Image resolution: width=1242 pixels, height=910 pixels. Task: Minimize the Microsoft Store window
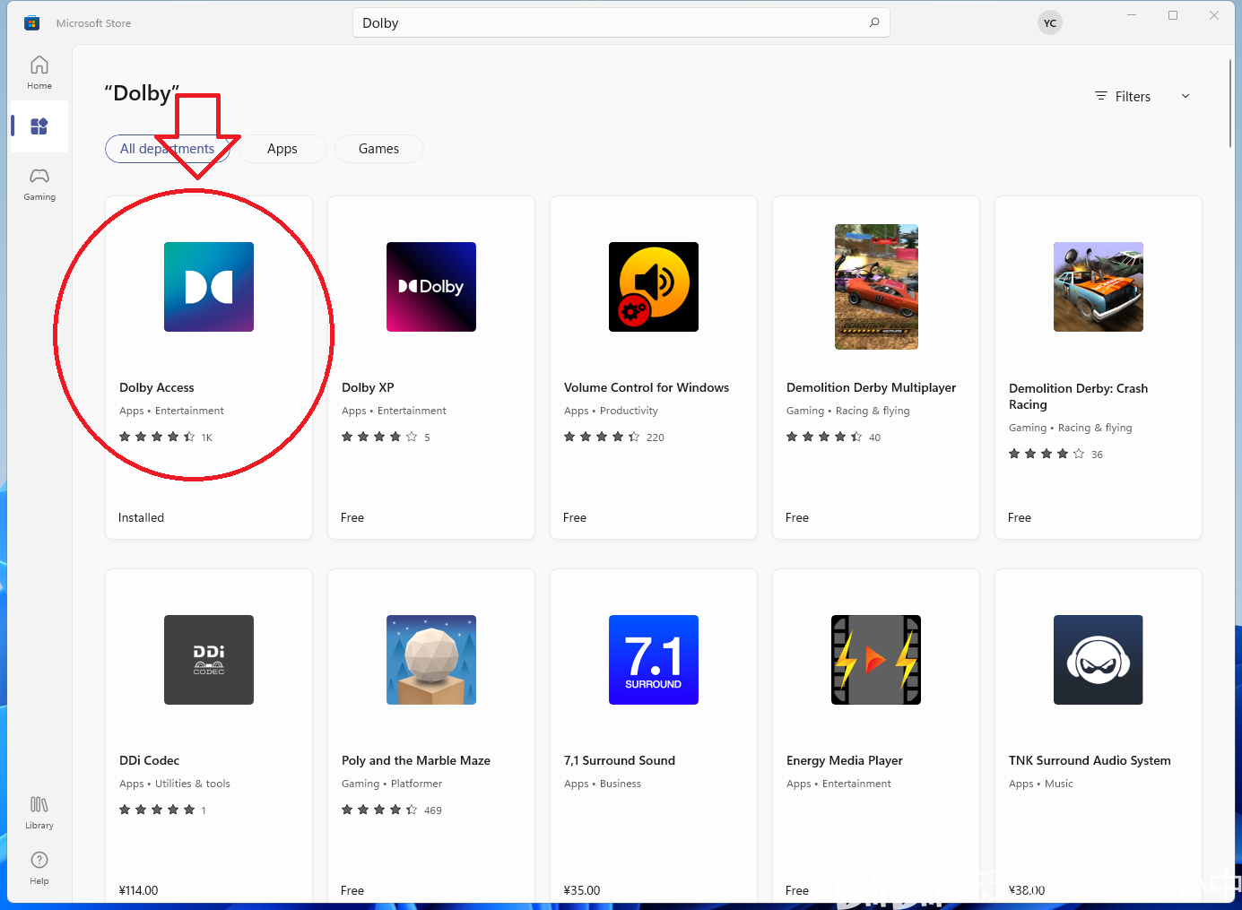point(1132,15)
